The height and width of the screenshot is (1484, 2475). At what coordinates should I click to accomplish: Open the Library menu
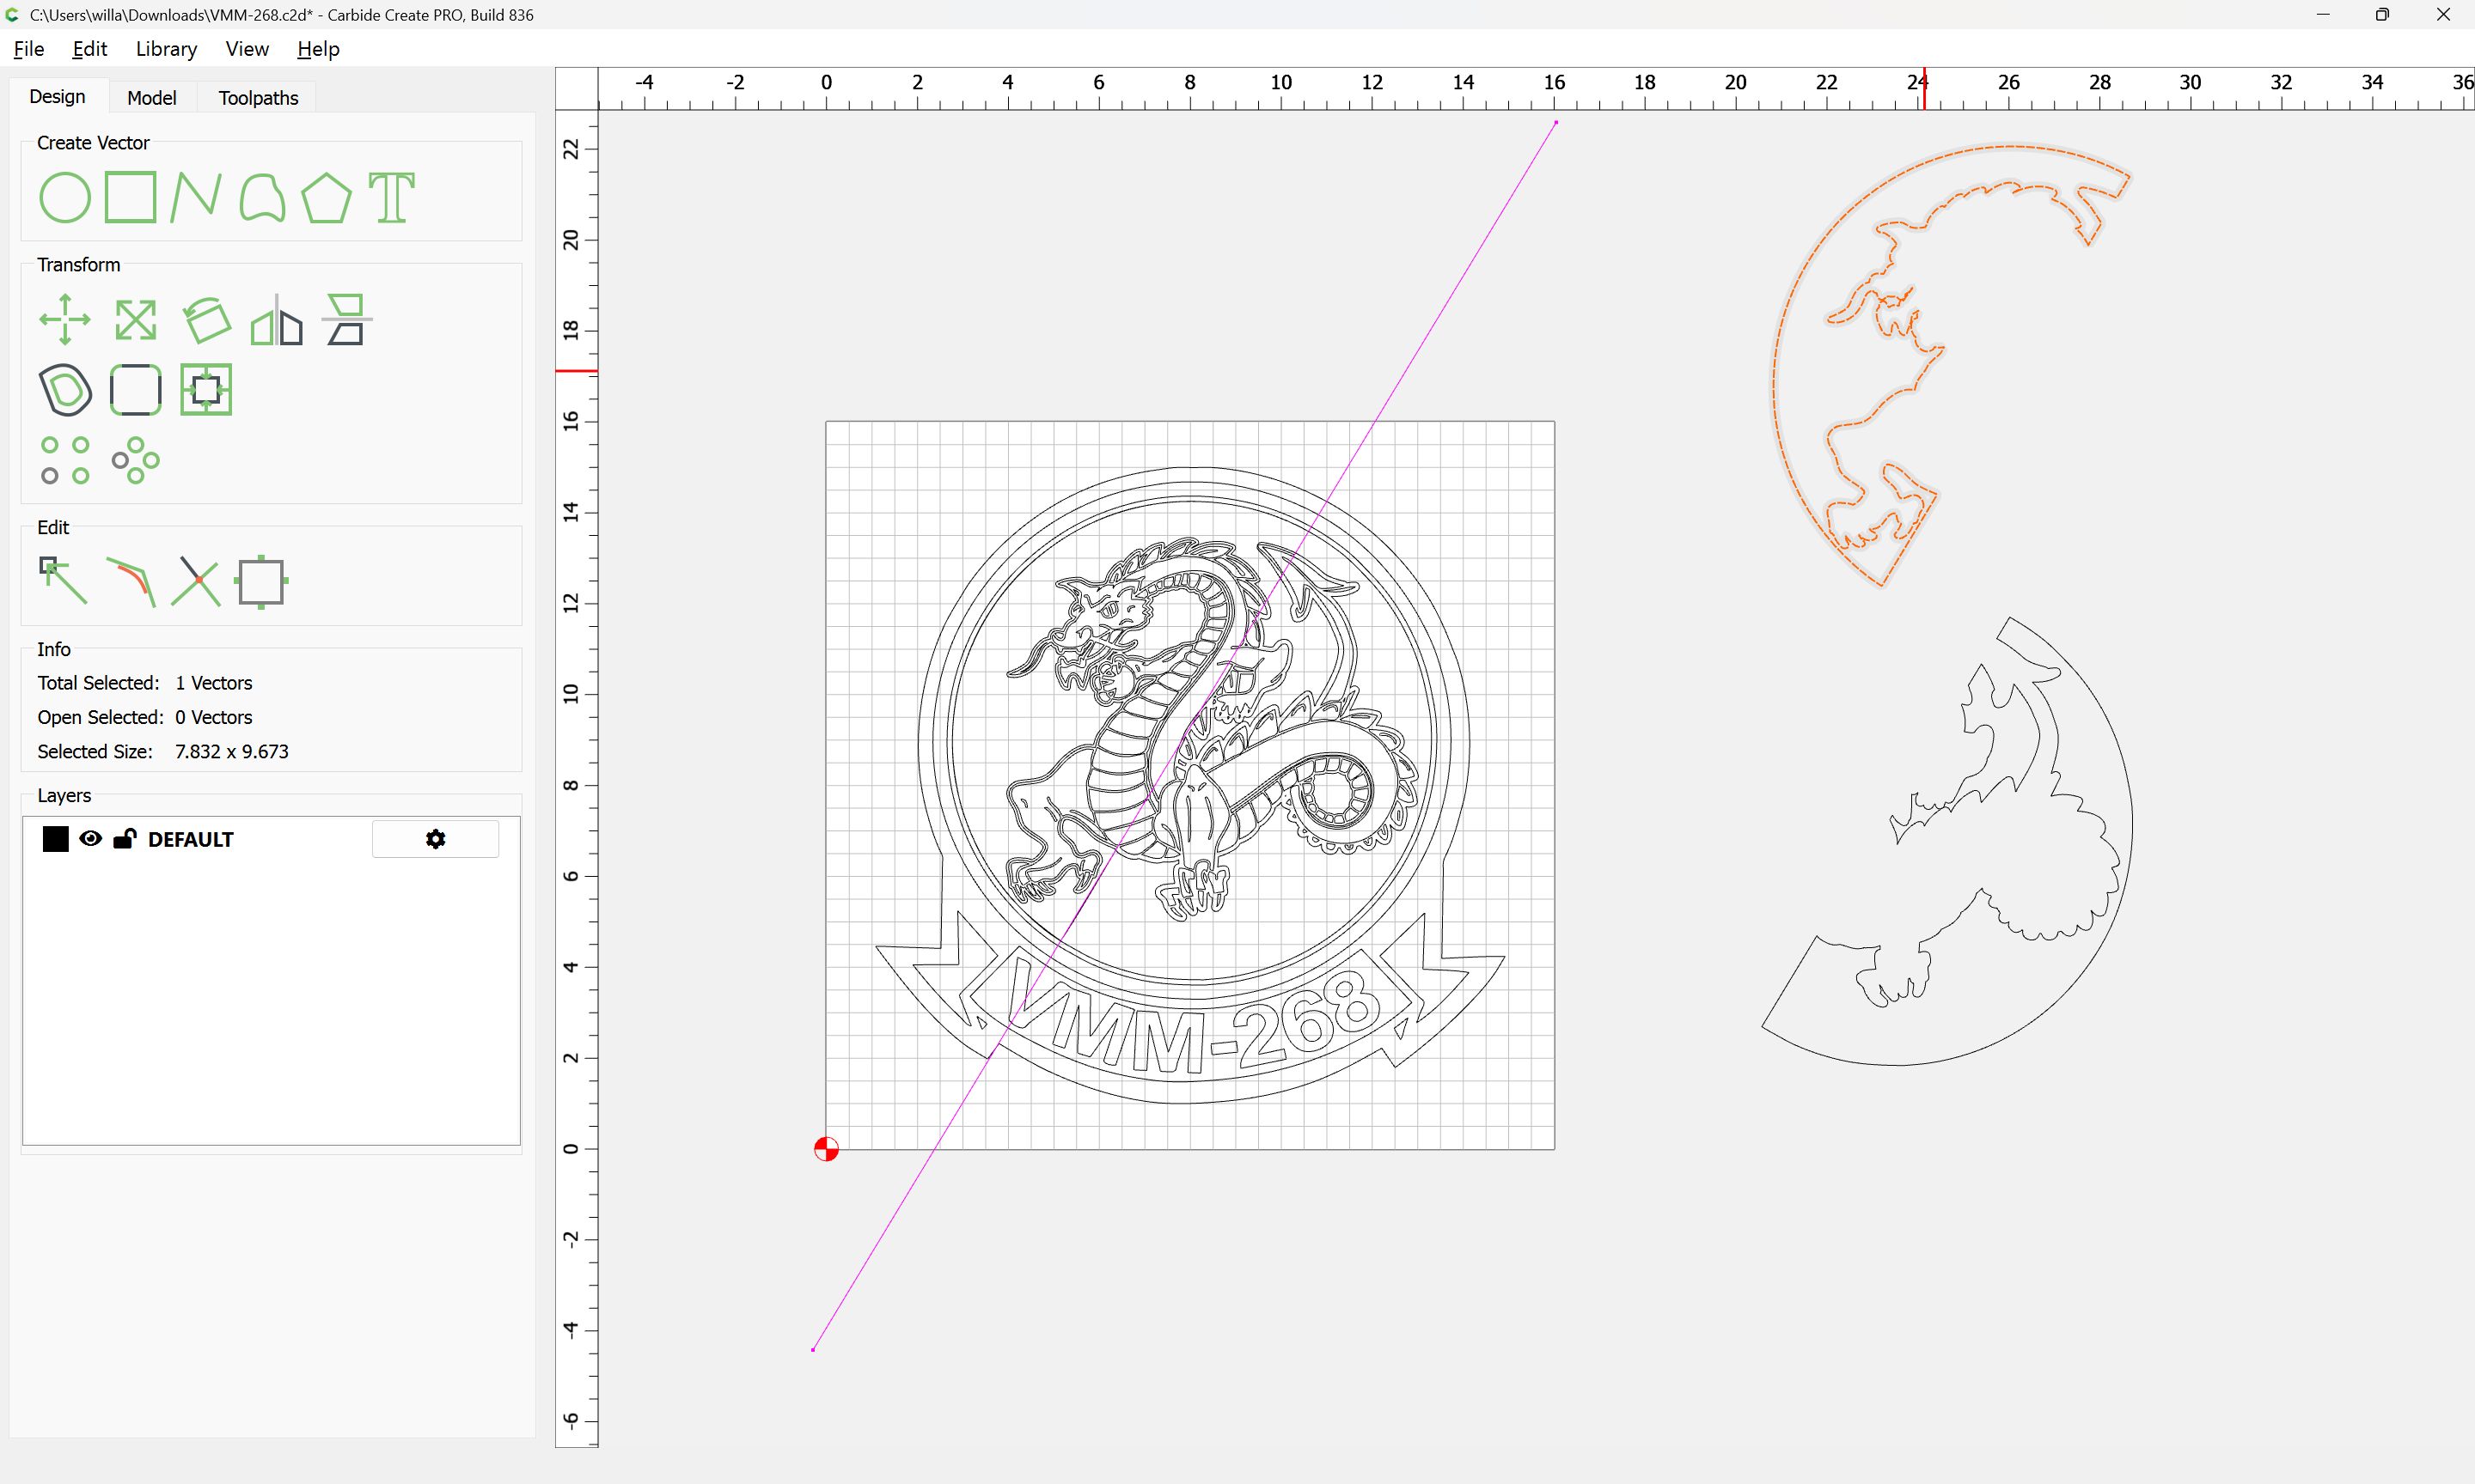click(166, 49)
